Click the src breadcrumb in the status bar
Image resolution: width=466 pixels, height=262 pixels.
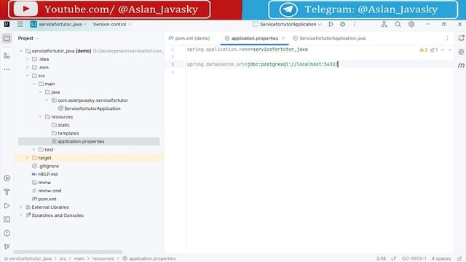63,259
